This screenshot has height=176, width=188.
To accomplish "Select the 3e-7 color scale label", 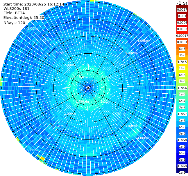I will [182, 107].
